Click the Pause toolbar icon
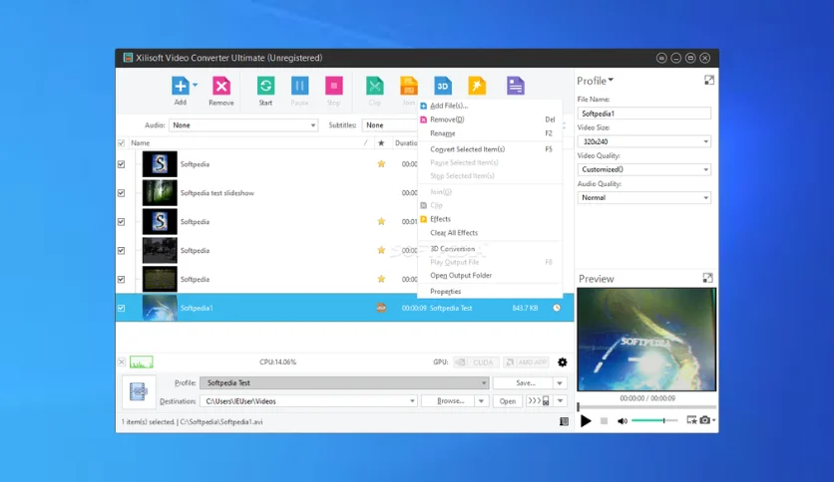The height and width of the screenshot is (482, 834). (299, 86)
